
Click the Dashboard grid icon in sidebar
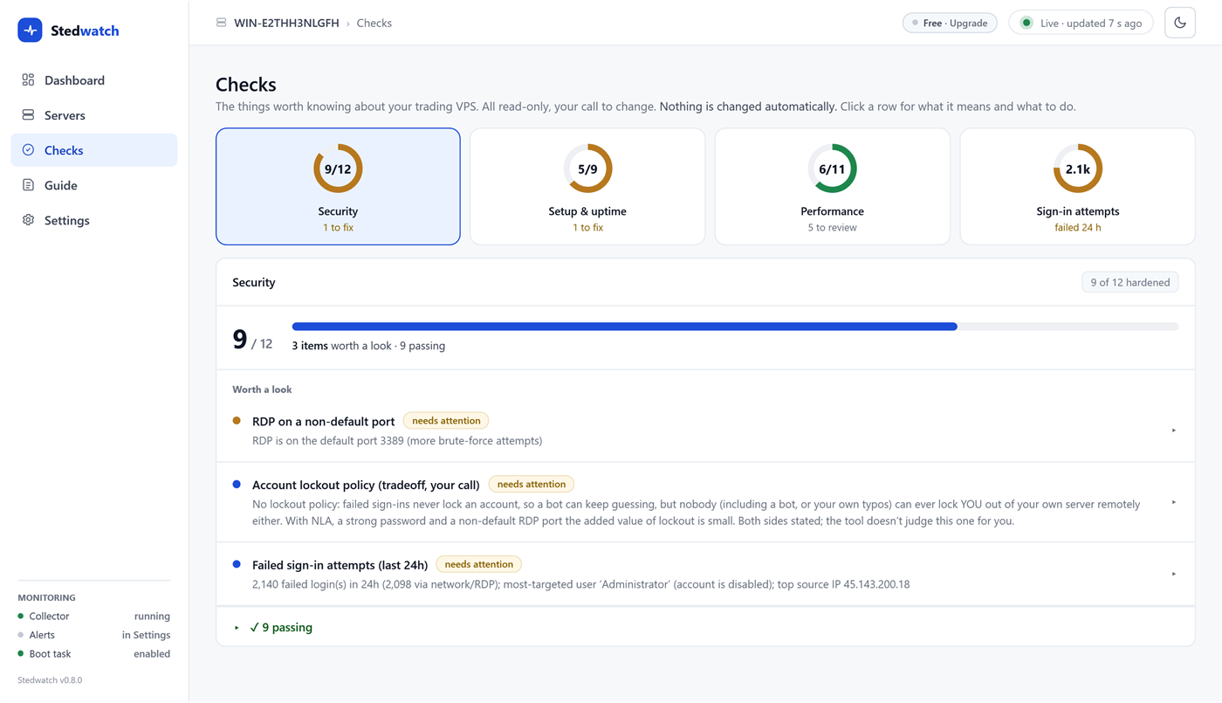click(28, 79)
